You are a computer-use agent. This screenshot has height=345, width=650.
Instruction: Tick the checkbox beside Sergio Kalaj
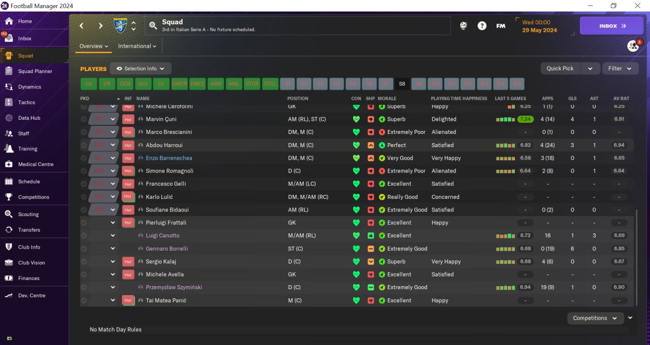[x=84, y=262]
